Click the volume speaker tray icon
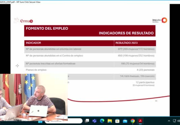Image resolution: width=180 pixels, height=125 pixels. point(179,121)
